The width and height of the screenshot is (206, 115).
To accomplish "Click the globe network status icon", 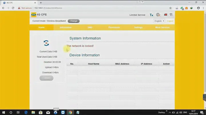I will click(158, 15).
